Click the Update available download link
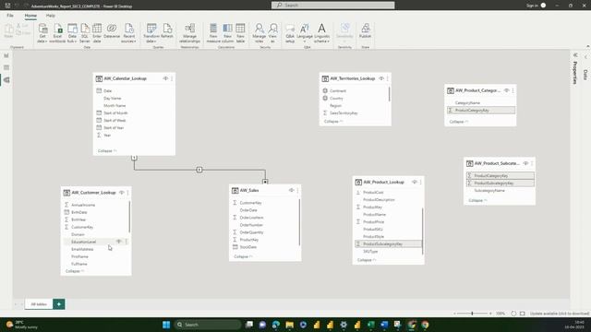The width and height of the screenshot is (591, 332). point(560,314)
